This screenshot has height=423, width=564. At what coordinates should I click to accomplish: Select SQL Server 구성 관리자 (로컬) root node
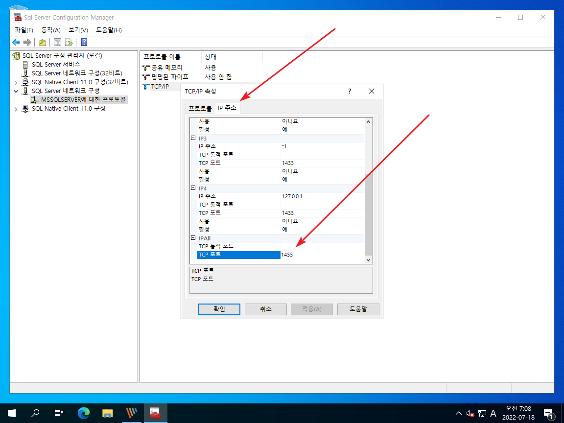(62, 56)
